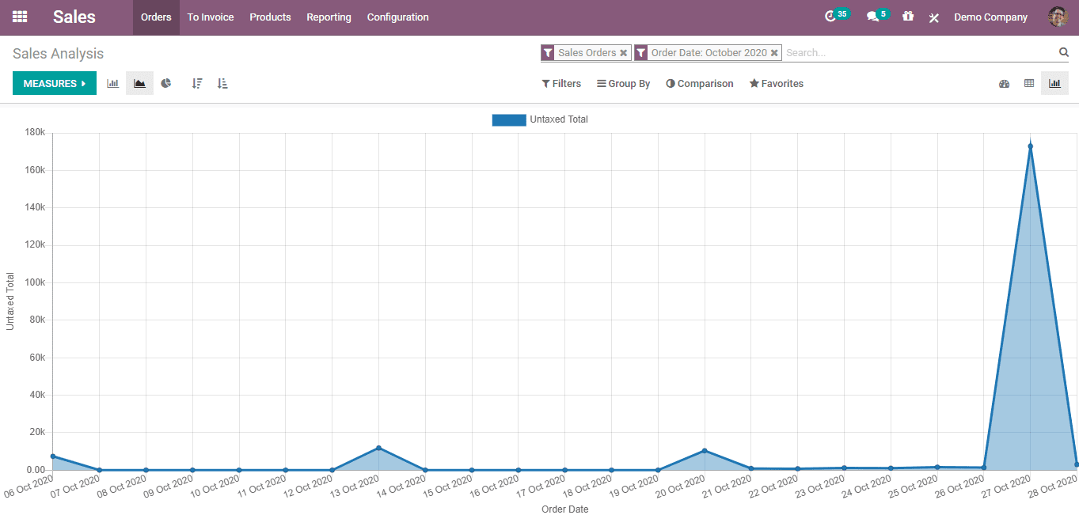Viewport: 1079px width, 515px height.
Task: Expand the Measures dropdown
Action: 55,83
